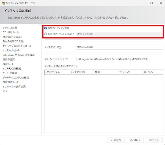Image resolution: width=165 pixels, height=145 pixels.
Task: Click the インスタンス ID(I) input field
Action: point(120,47)
